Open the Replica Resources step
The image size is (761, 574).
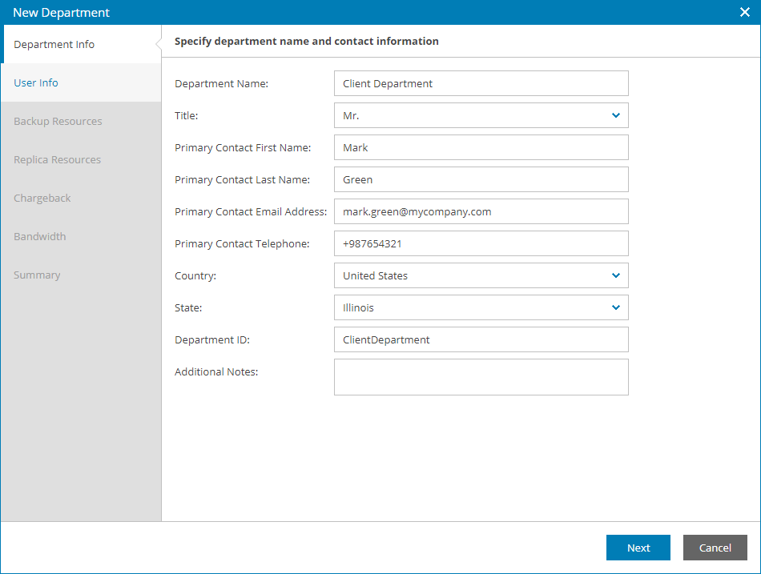pyautogui.click(x=58, y=160)
